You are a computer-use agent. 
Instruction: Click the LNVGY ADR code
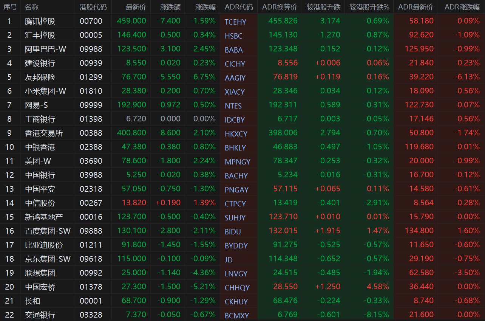(x=236, y=274)
